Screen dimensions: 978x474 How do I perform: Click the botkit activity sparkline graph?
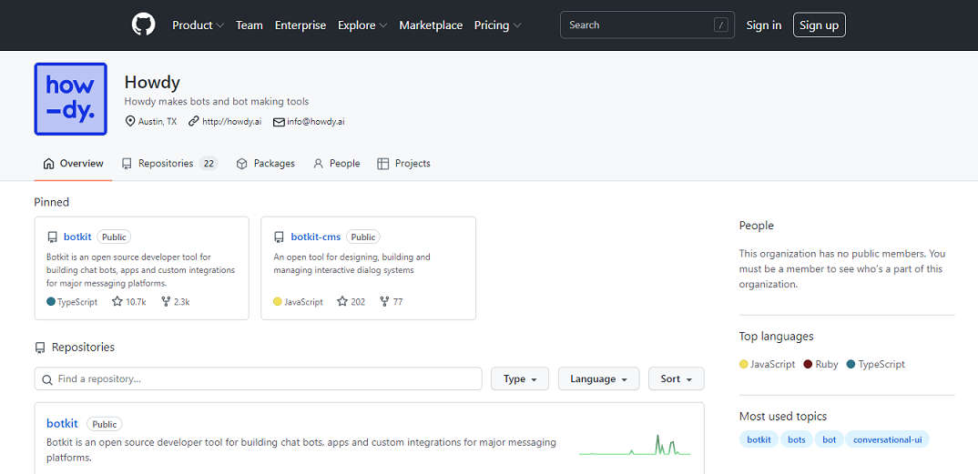pyautogui.click(x=635, y=445)
